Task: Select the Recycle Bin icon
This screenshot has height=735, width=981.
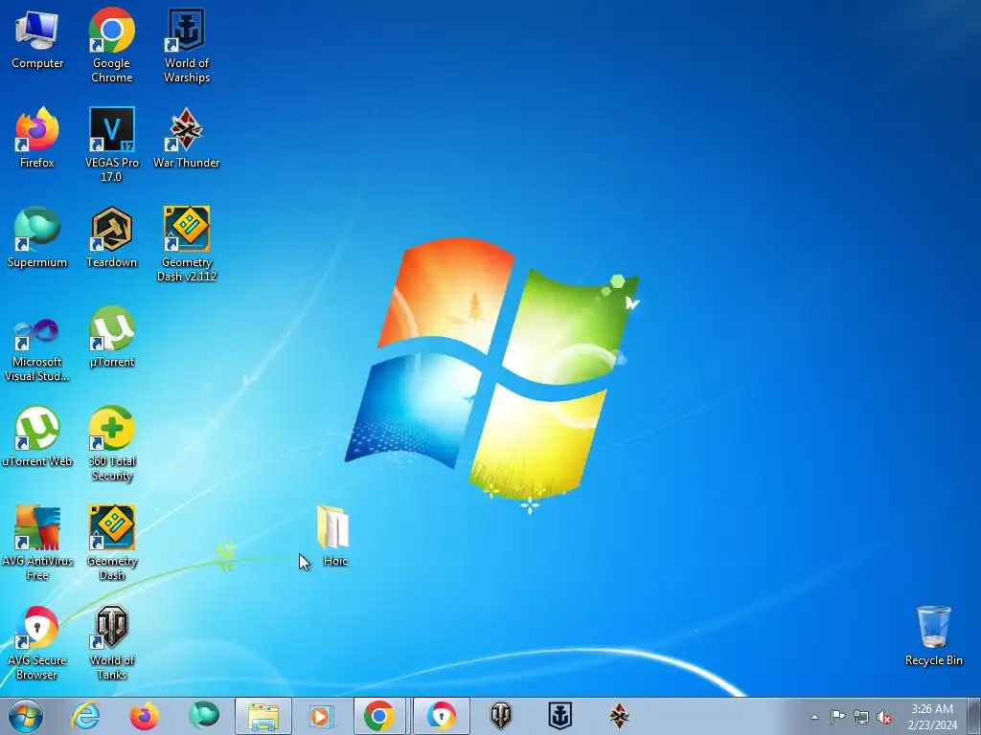Action: (x=933, y=635)
